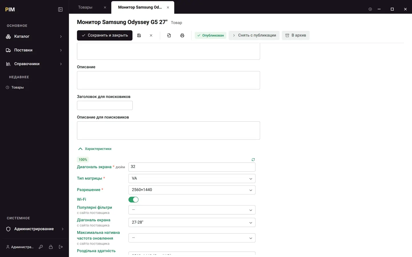This screenshot has height=257, width=412.
Task: Expand the Поставки menu chevron
Action: (61, 50)
